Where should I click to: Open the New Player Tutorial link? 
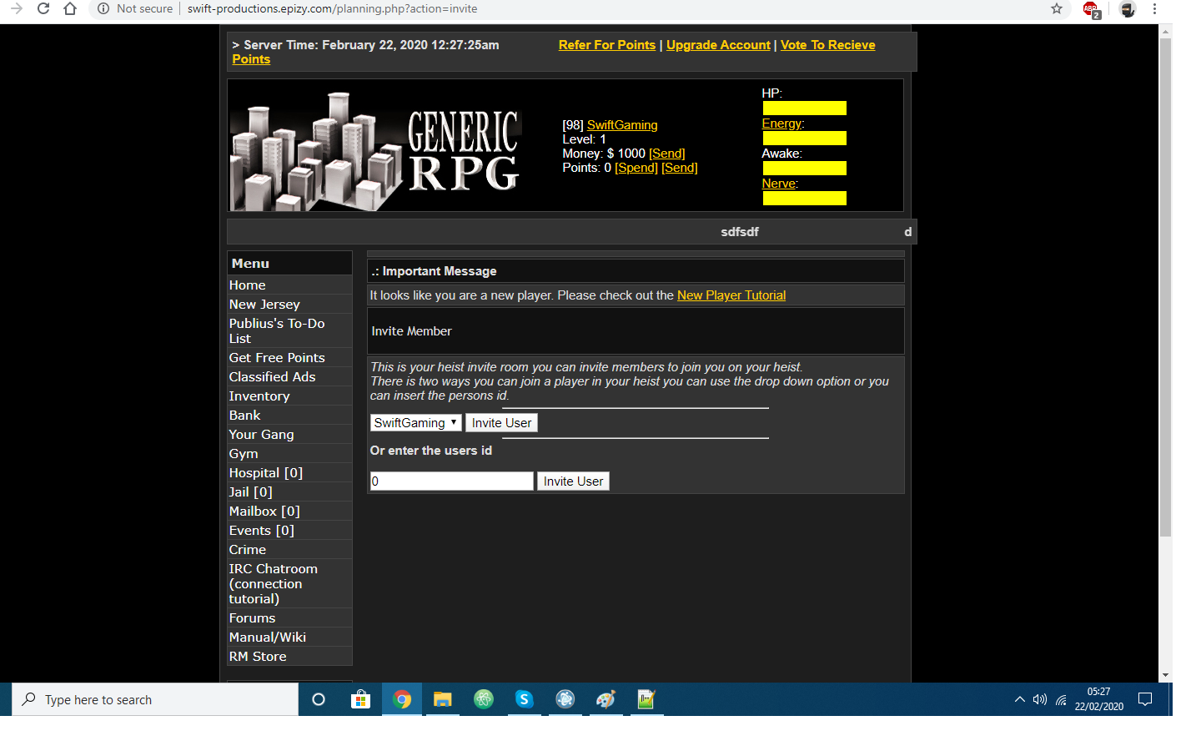[731, 295]
